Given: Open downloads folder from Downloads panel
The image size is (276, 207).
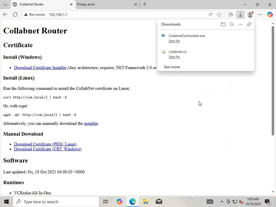Looking at the screenshot, I should pyautogui.click(x=223, y=24).
